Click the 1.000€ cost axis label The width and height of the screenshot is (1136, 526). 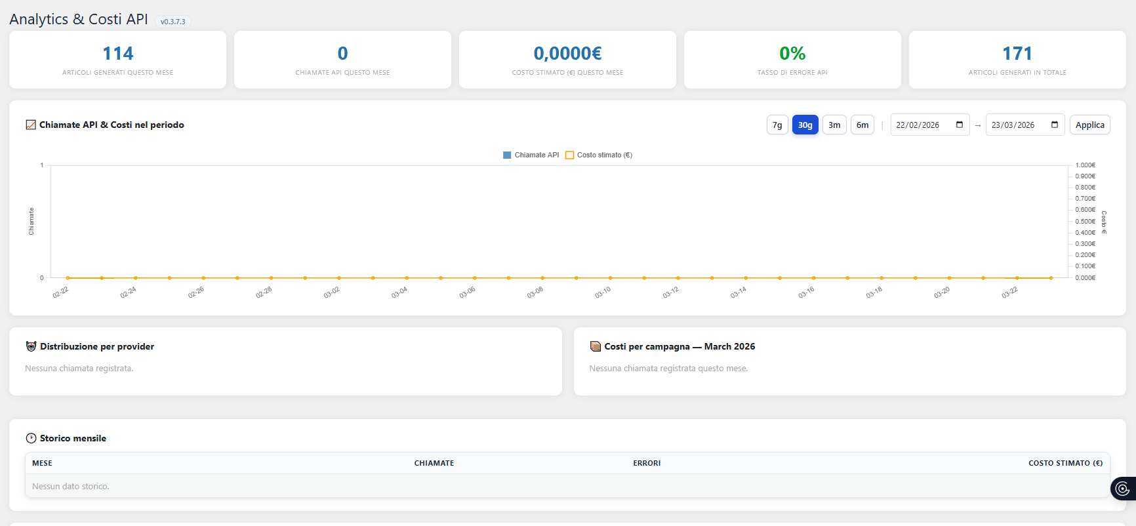click(1085, 165)
